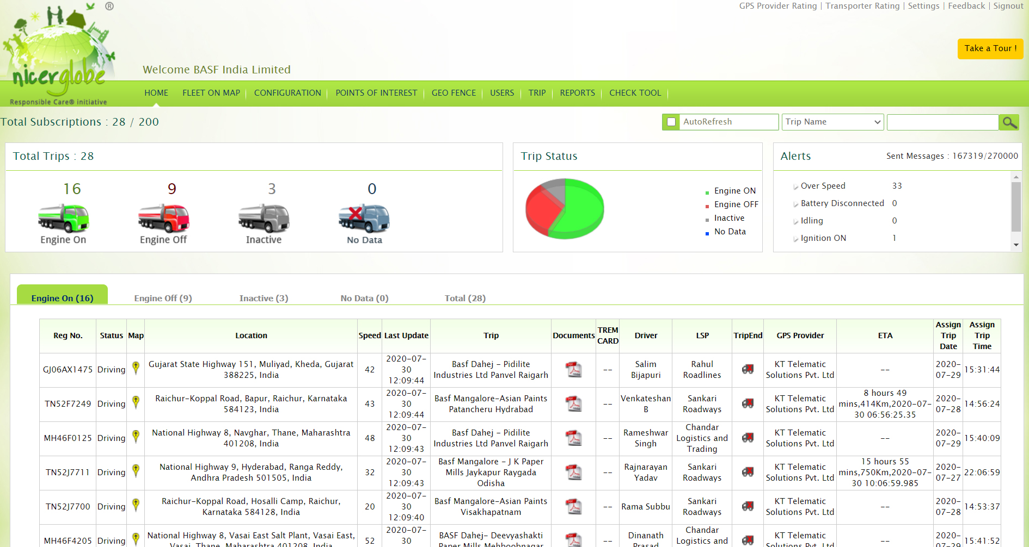Open FLEET ON MAP menu
The height and width of the screenshot is (547, 1029).
(x=211, y=93)
